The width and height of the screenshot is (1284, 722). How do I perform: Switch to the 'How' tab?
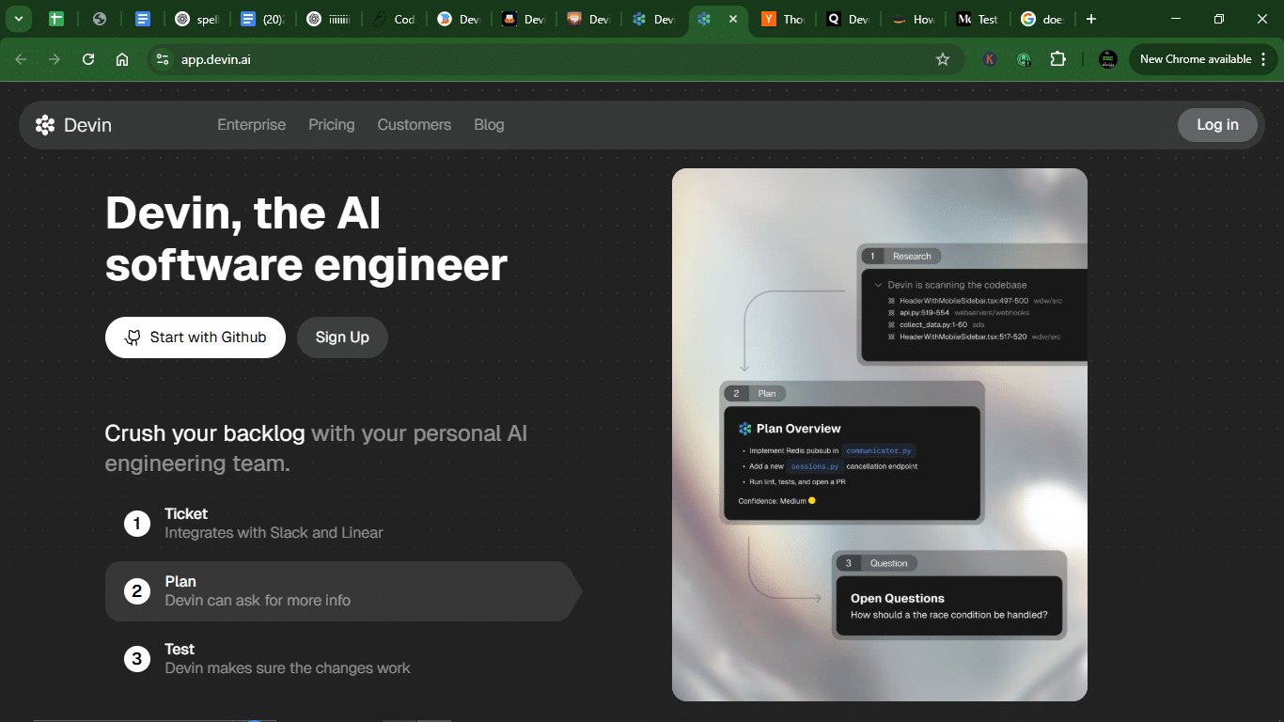point(914,19)
